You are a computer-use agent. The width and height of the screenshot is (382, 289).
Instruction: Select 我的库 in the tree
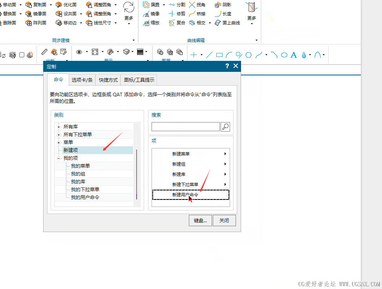point(78,181)
